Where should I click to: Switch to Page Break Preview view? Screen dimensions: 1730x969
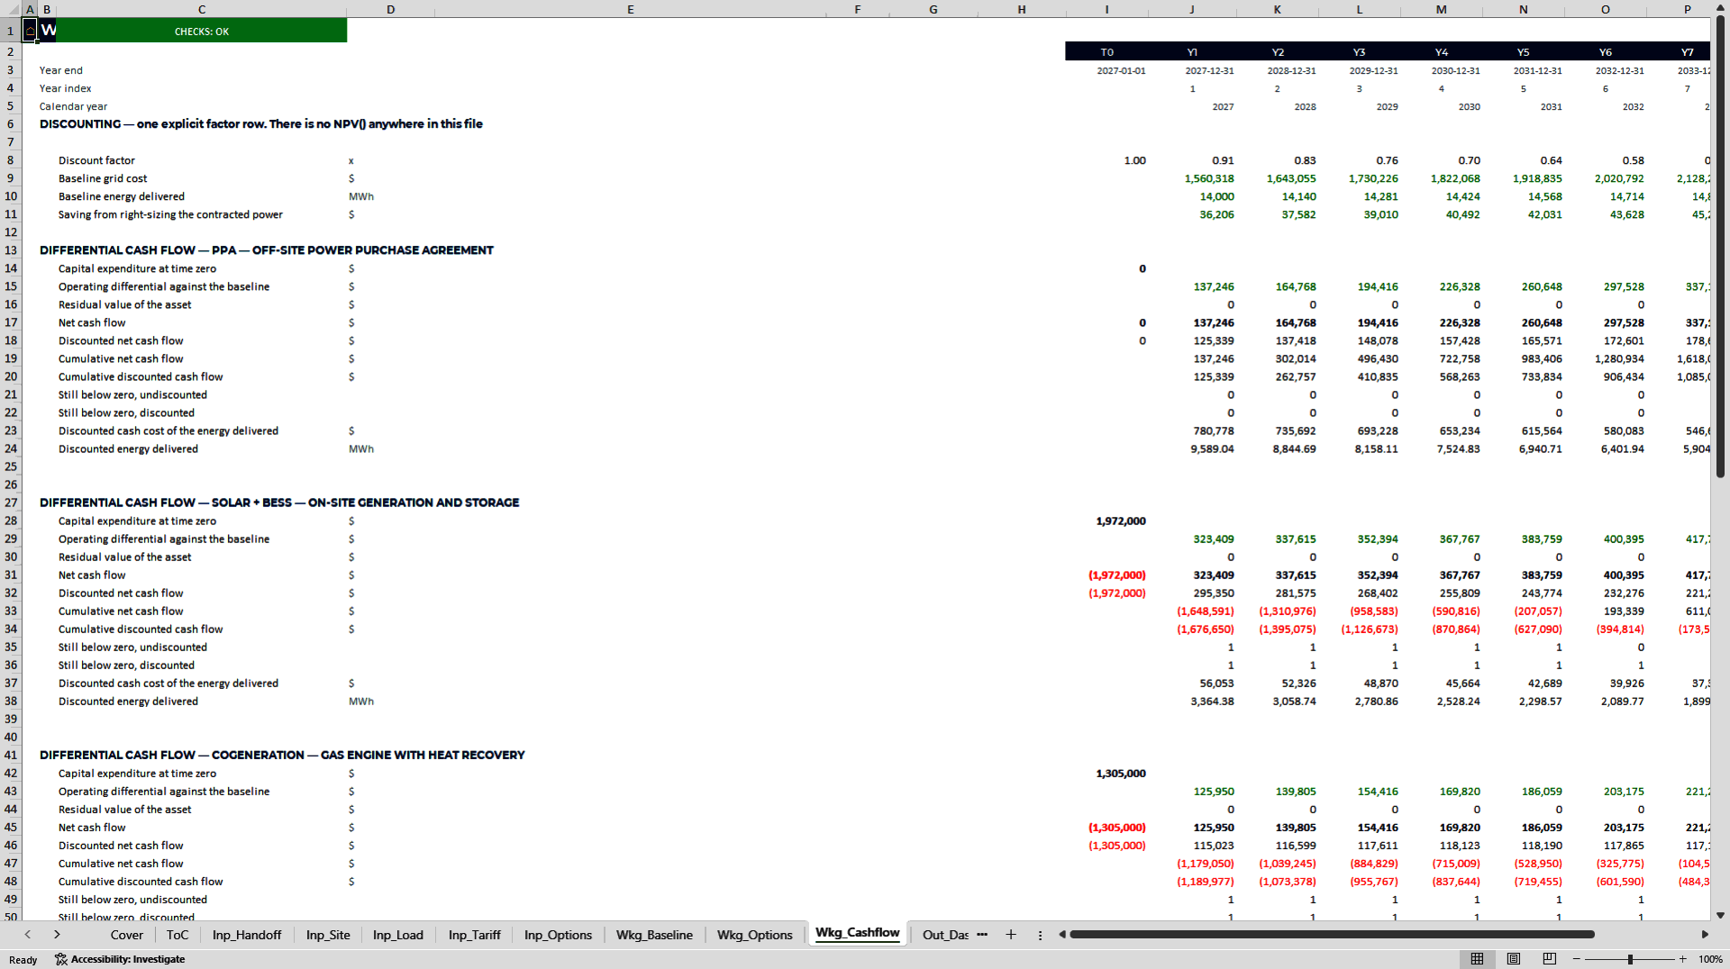(x=1550, y=959)
